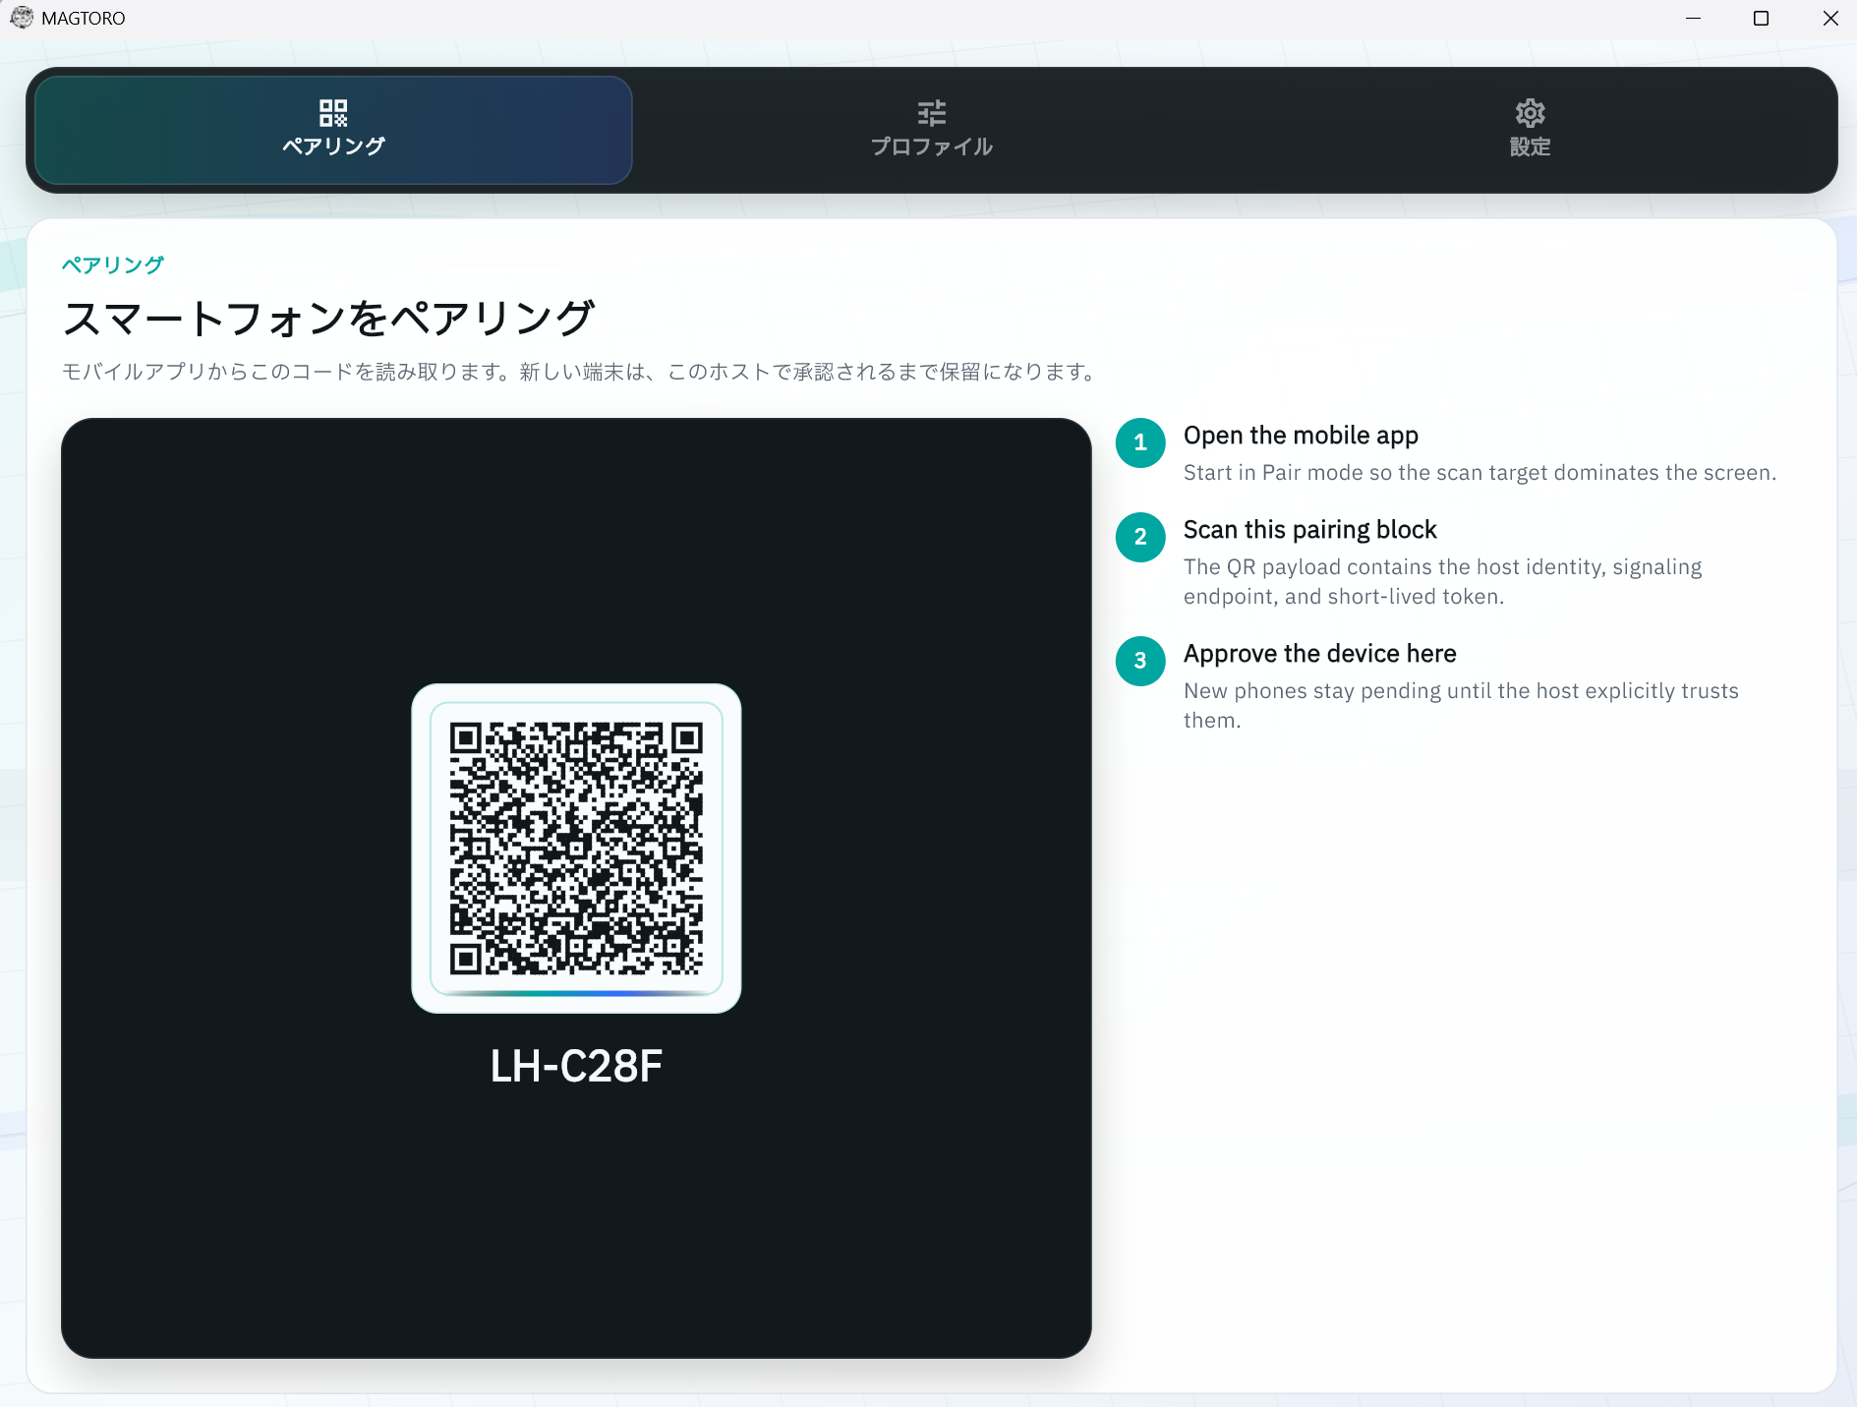The image size is (1857, 1407).
Task: Open the 設定 tab
Action: tap(1530, 130)
